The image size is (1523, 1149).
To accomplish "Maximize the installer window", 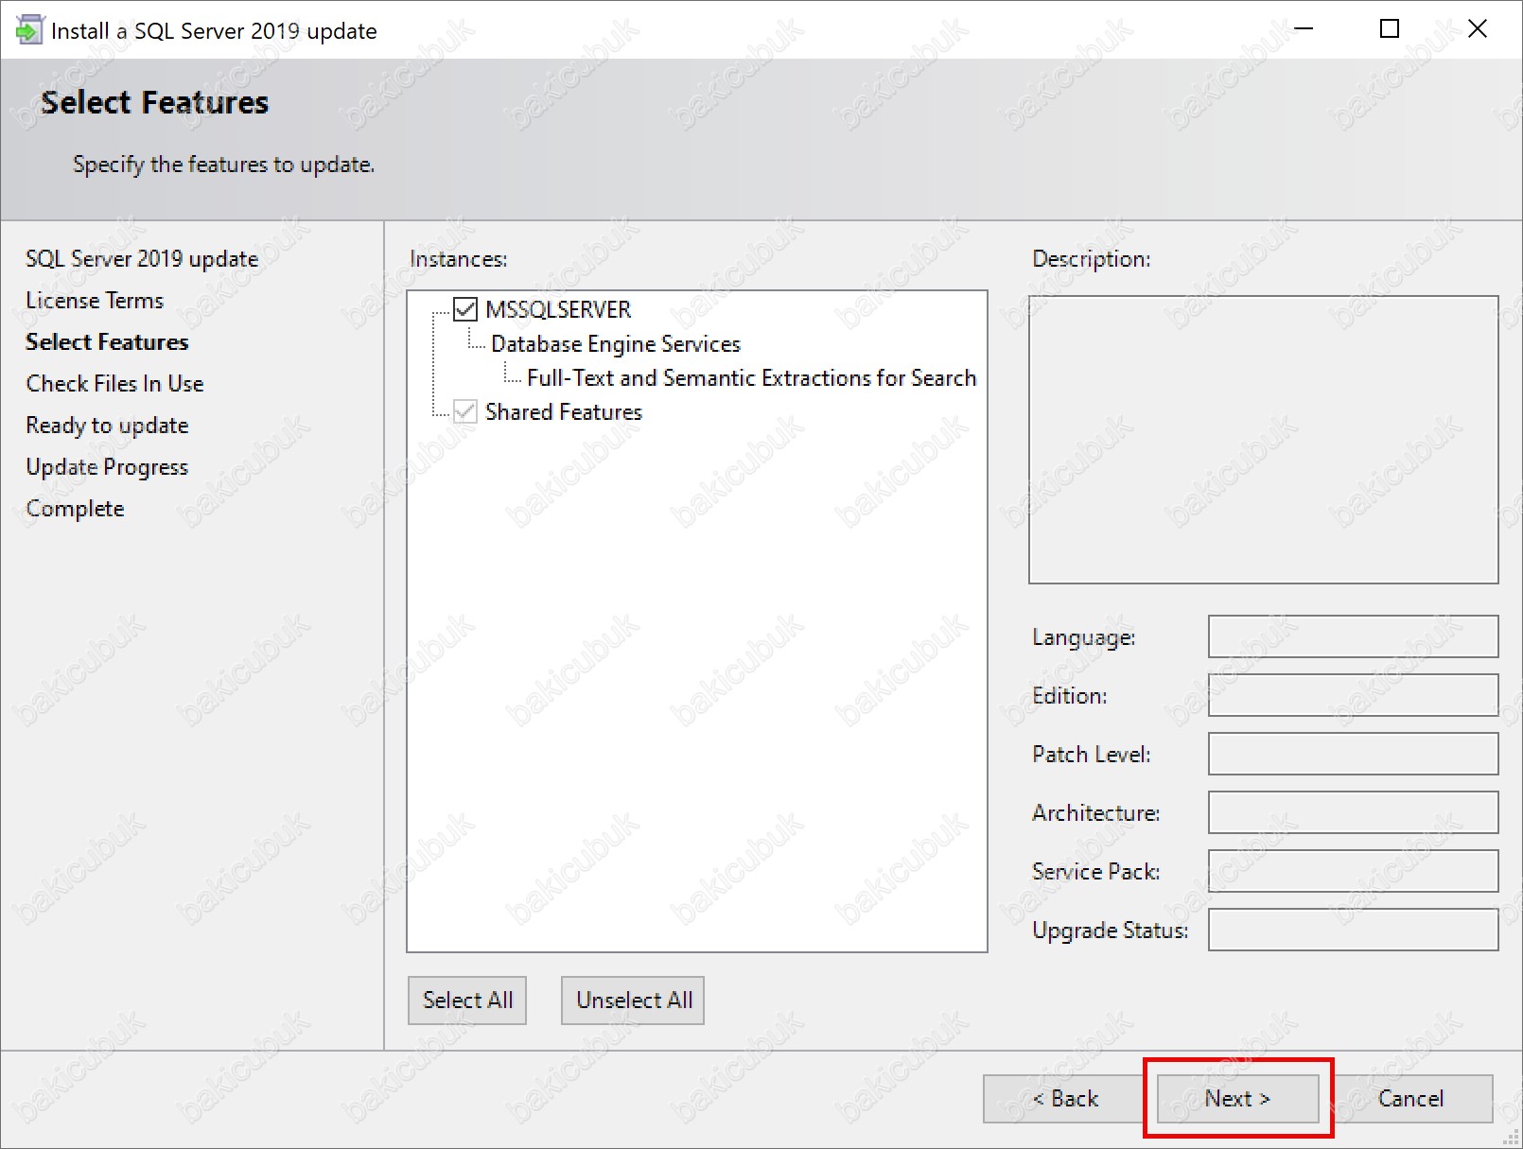I will click(x=1390, y=29).
